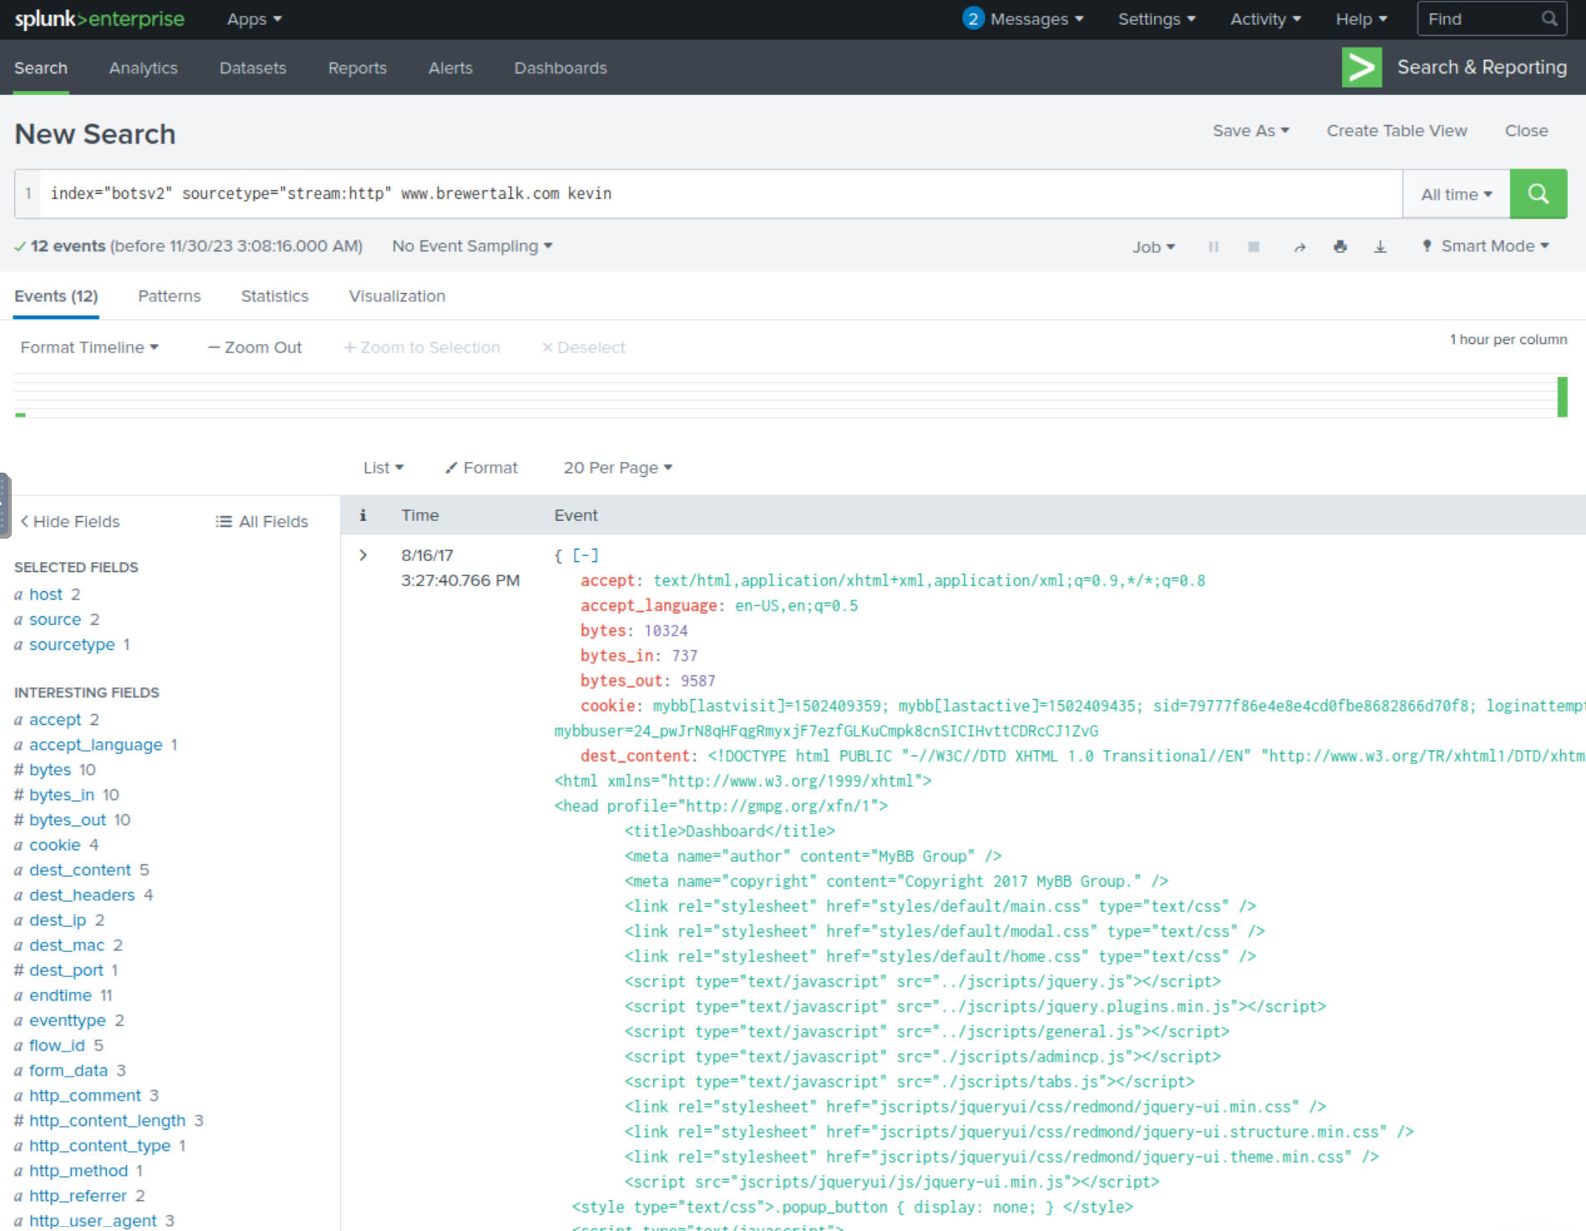Click the bytes value 10324
Viewport: 1586px width, 1231px height.
click(666, 631)
